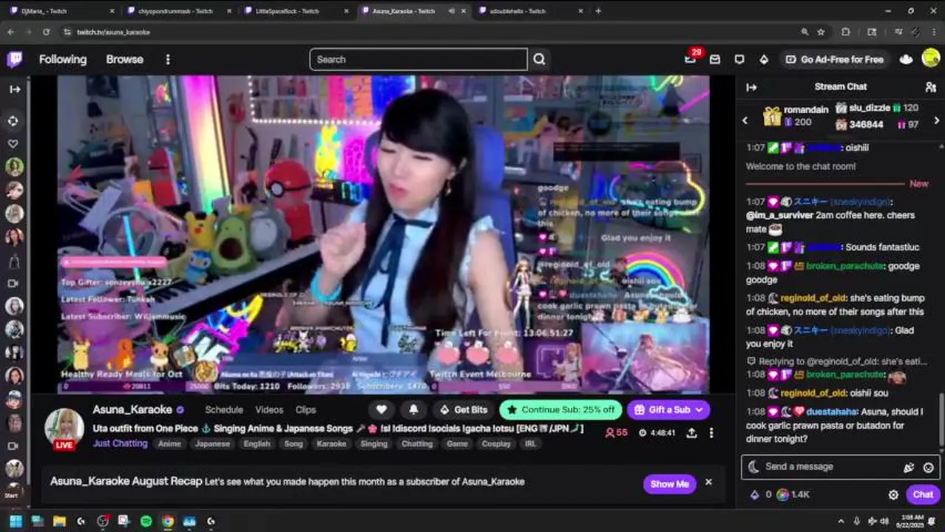Open the Bits cheer icon in message box
The width and height of the screenshot is (945, 532).
(x=909, y=468)
